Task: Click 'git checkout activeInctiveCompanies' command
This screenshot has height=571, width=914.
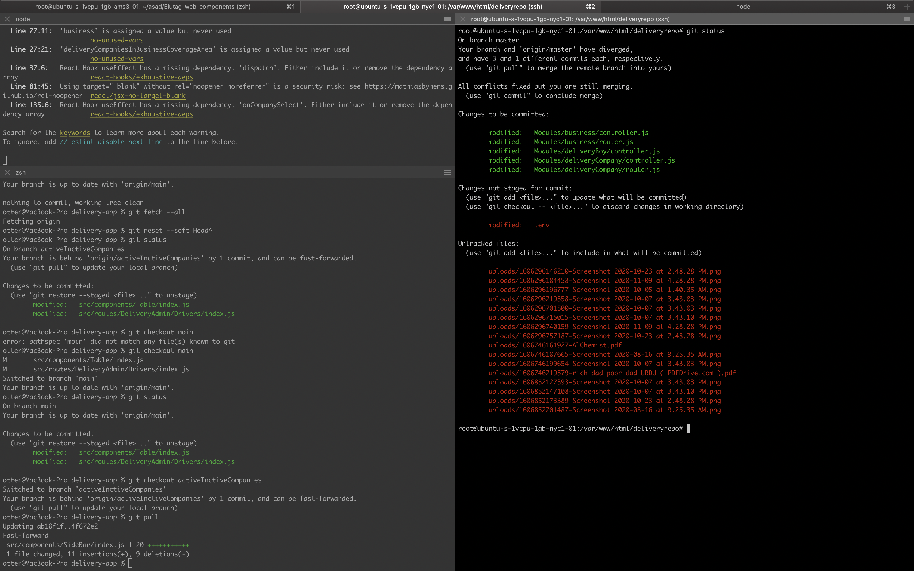Action: tap(195, 480)
